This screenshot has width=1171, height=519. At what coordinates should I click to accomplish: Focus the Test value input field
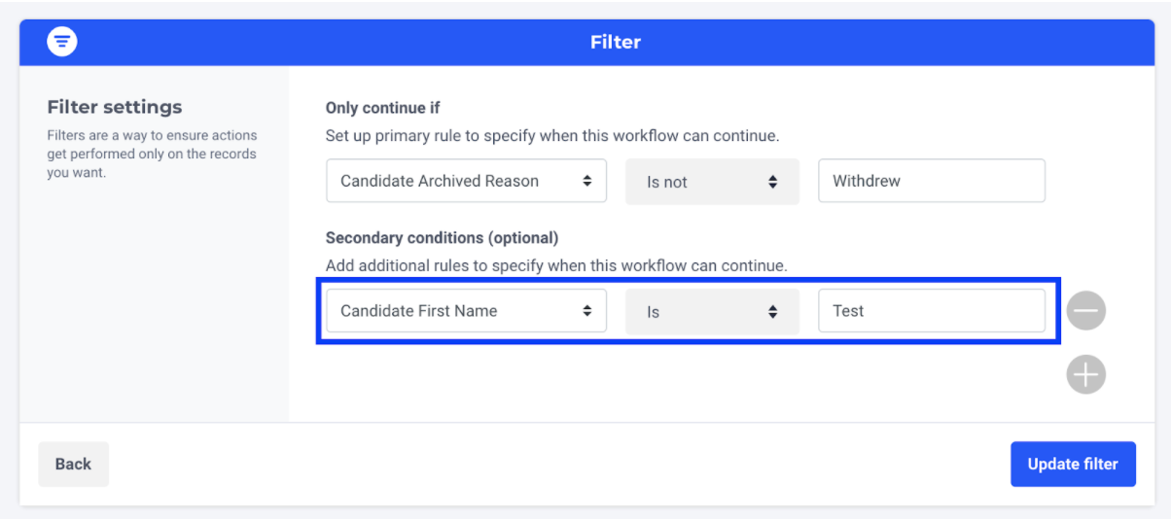[931, 311]
